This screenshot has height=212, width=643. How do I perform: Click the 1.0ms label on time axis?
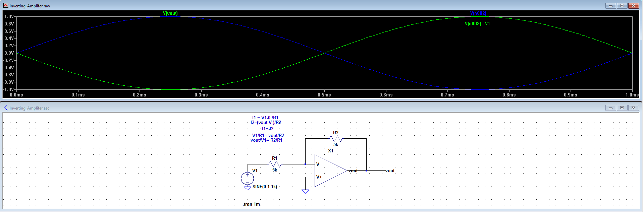(632, 95)
